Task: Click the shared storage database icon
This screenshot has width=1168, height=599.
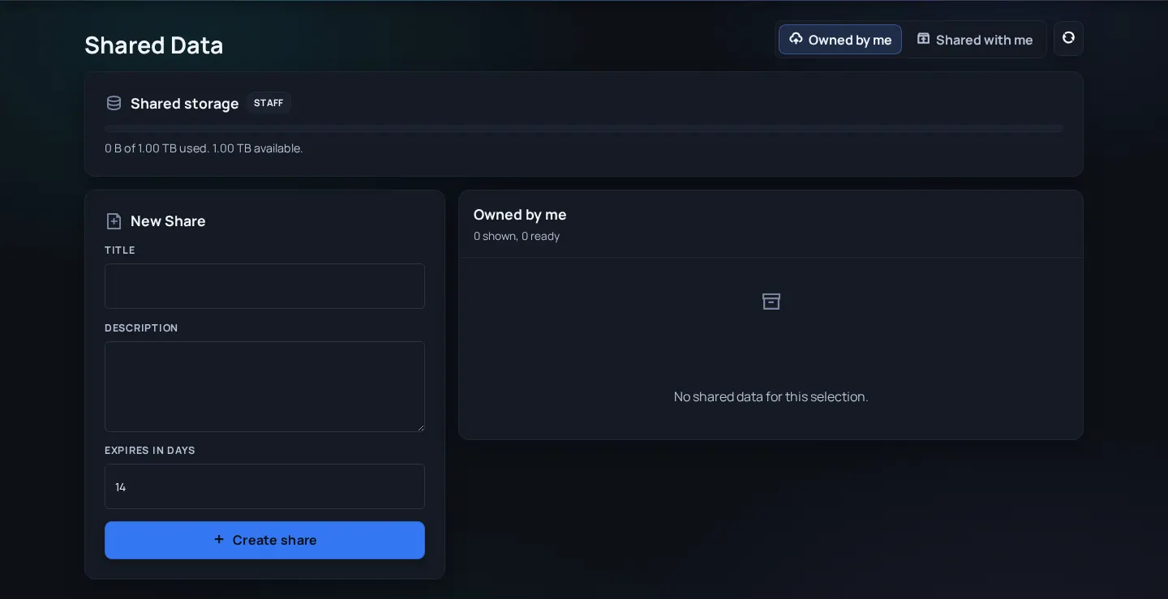Action: tap(114, 103)
